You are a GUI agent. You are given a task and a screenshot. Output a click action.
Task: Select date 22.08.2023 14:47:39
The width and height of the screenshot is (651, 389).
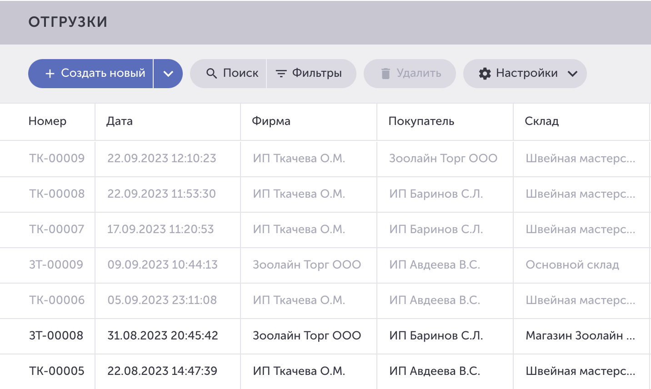[x=162, y=371]
